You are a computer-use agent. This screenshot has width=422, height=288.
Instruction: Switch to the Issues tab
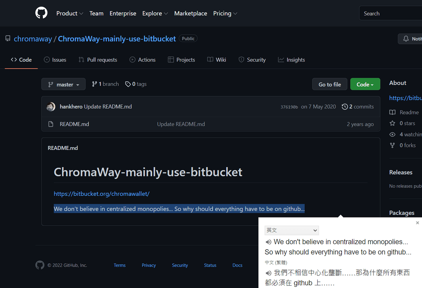tap(55, 60)
